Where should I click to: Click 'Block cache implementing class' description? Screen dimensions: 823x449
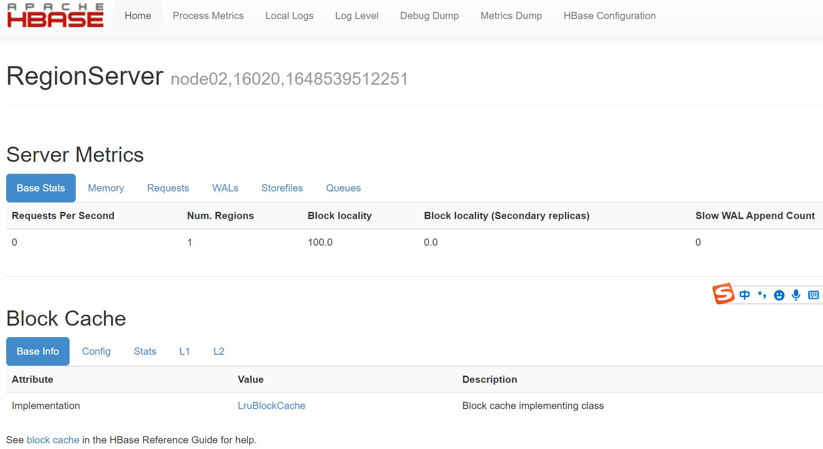point(533,406)
